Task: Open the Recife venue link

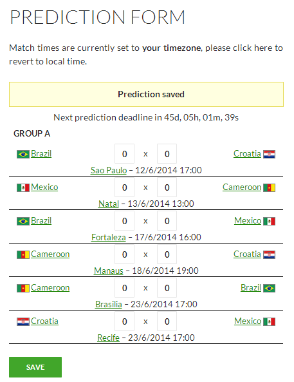Action: point(108,338)
